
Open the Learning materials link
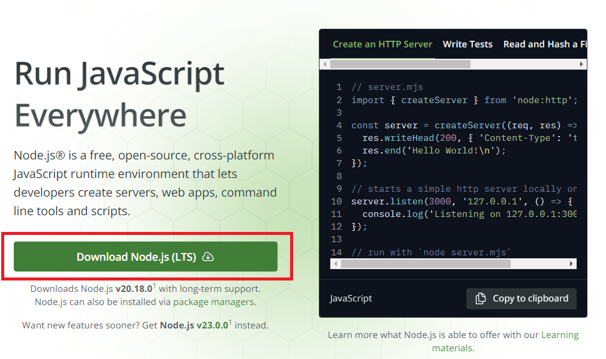(505, 341)
